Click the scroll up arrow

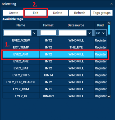[109, 23]
